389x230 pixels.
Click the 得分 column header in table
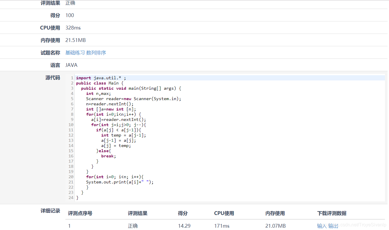(x=183, y=214)
